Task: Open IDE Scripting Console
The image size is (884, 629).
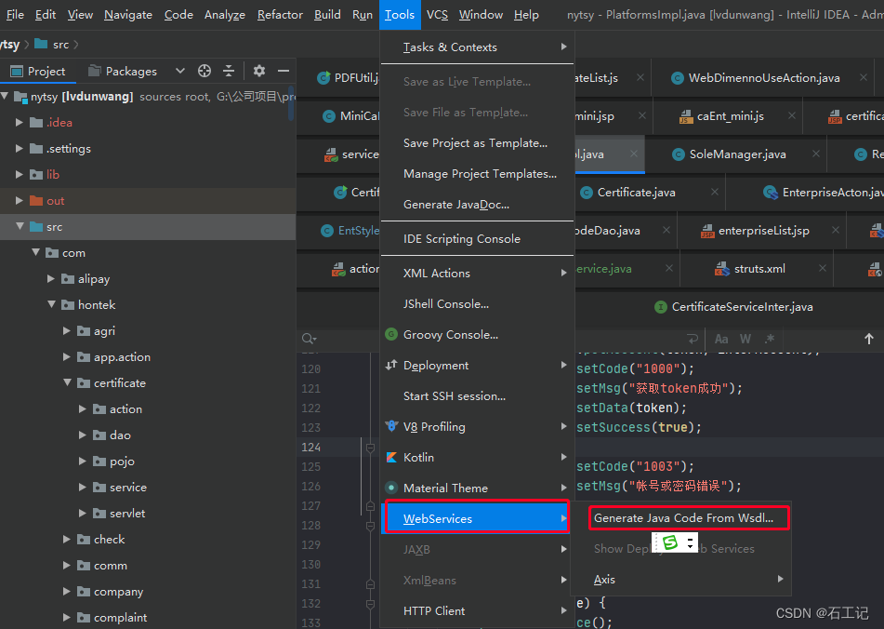Action: click(x=478, y=239)
